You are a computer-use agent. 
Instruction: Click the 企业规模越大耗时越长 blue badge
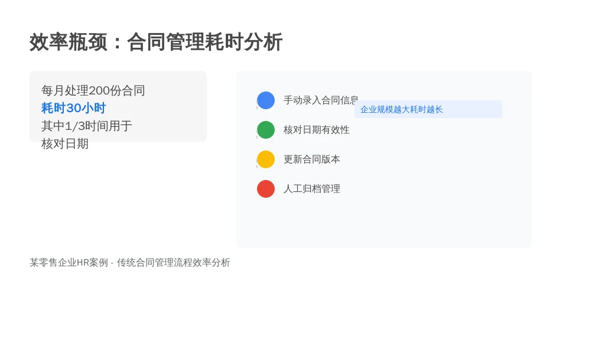pyautogui.click(x=428, y=109)
